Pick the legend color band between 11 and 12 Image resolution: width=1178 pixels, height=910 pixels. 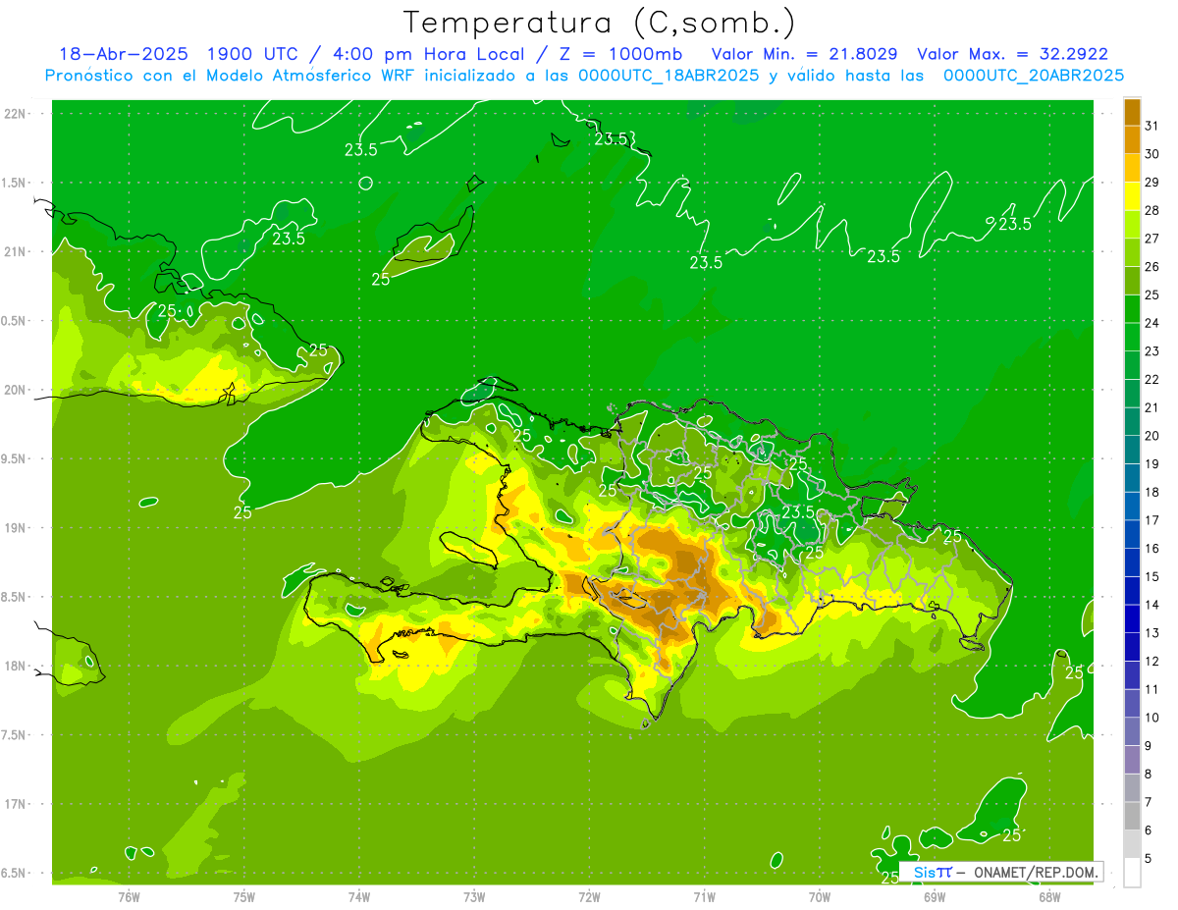[x=1132, y=675]
